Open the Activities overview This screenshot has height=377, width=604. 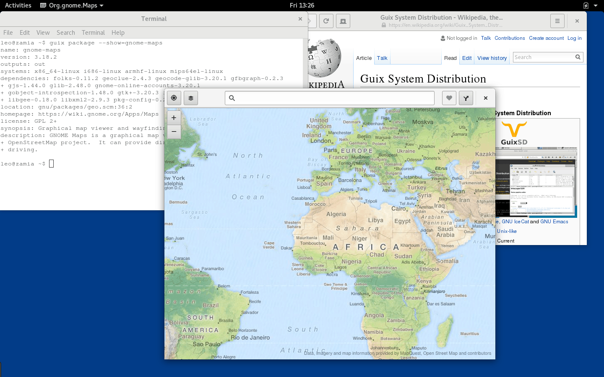18,5
